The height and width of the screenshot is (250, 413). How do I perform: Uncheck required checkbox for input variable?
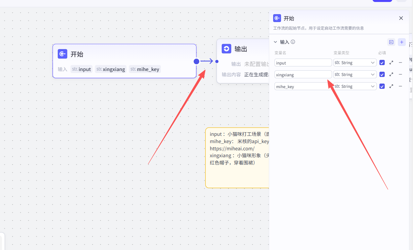click(382, 63)
